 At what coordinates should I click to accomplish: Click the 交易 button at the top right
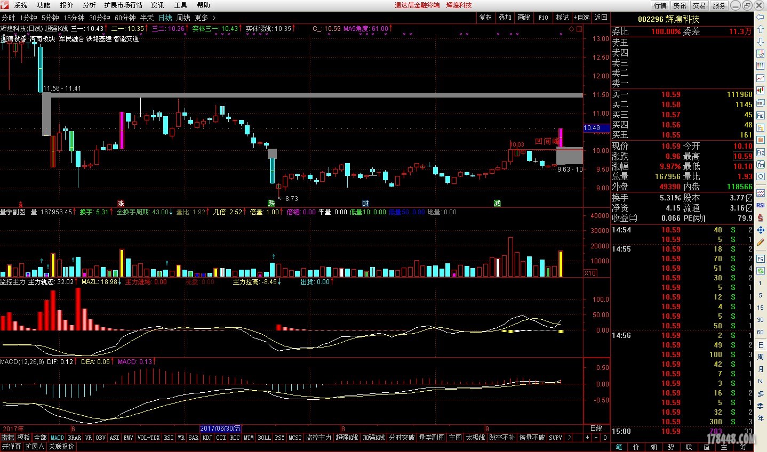pyautogui.click(x=699, y=5)
